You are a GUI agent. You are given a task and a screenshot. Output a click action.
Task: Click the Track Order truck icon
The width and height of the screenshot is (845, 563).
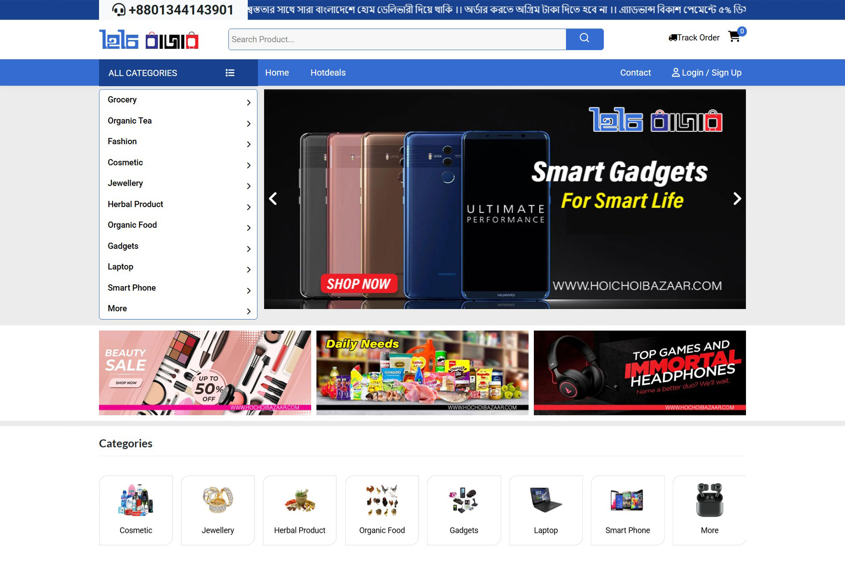(x=672, y=38)
